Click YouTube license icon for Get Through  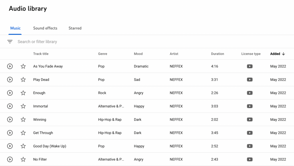[x=249, y=133]
